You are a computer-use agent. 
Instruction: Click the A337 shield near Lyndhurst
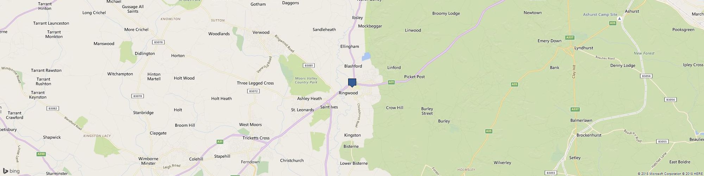570,37
